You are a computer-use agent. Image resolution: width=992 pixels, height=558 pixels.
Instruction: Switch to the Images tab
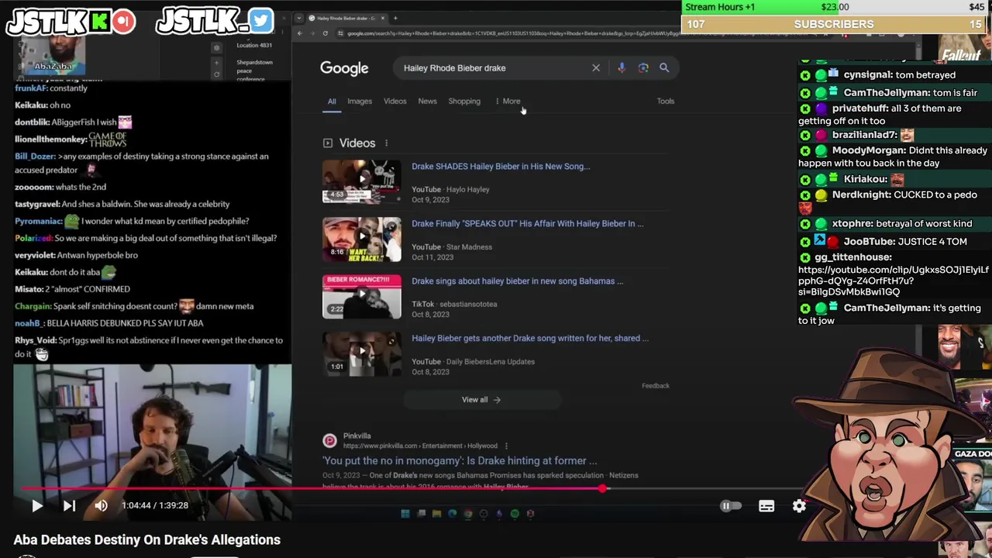click(x=360, y=102)
